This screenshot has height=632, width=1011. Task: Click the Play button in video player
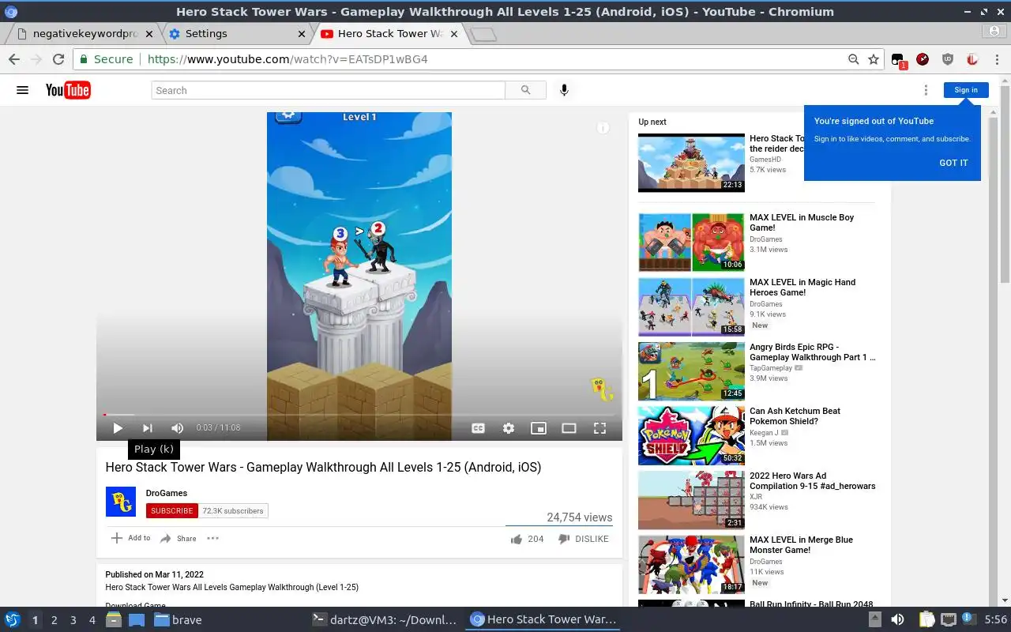coord(118,428)
